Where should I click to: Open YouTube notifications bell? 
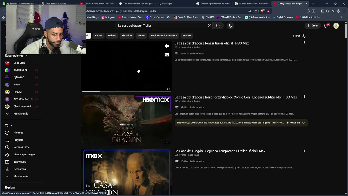click(x=326, y=26)
